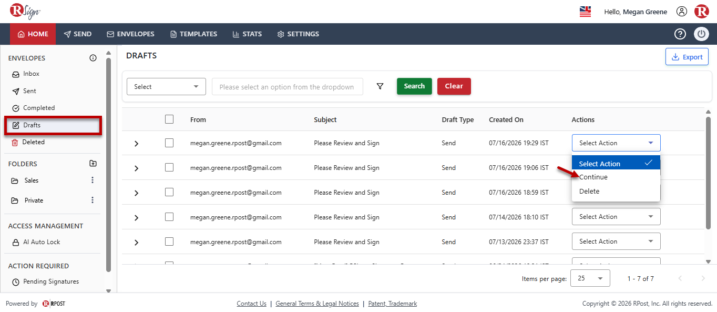Click the Envelopes info icon
Viewport: 717px width, 312px height.
click(93, 58)
